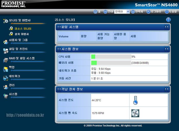This screenshot has height=131, width=179.
Task: Click the 시스템 정보 panel header
Action: pos(113,49)
